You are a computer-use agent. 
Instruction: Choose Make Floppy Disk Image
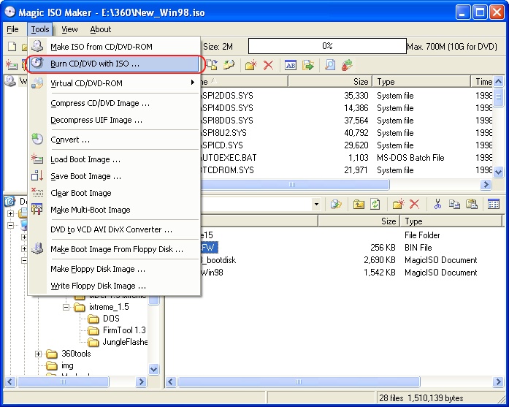coord(114,270)
